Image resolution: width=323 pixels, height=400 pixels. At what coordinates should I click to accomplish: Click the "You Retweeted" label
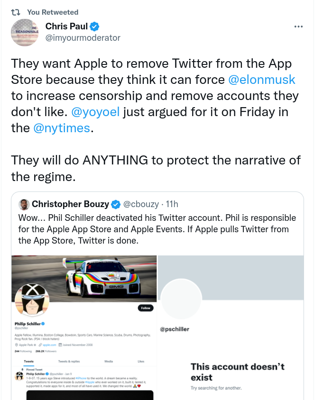(53, 12)
